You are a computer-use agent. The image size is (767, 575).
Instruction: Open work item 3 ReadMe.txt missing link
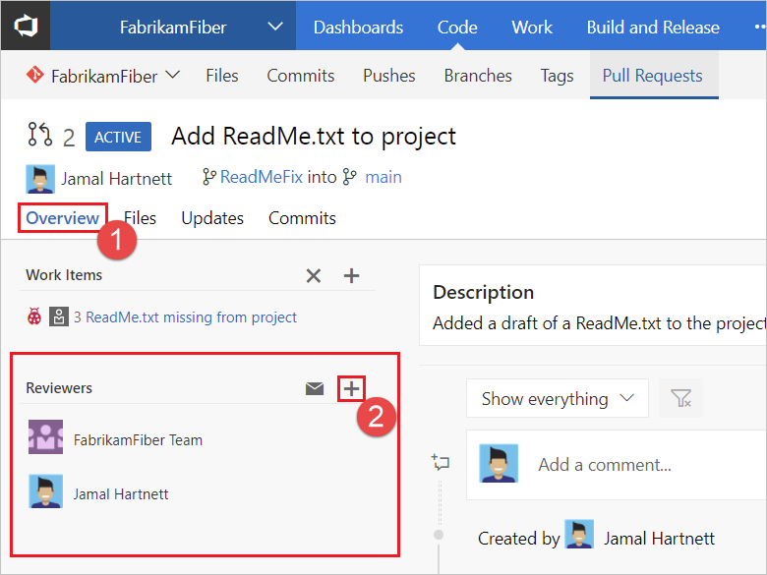(x=185, y=317)
